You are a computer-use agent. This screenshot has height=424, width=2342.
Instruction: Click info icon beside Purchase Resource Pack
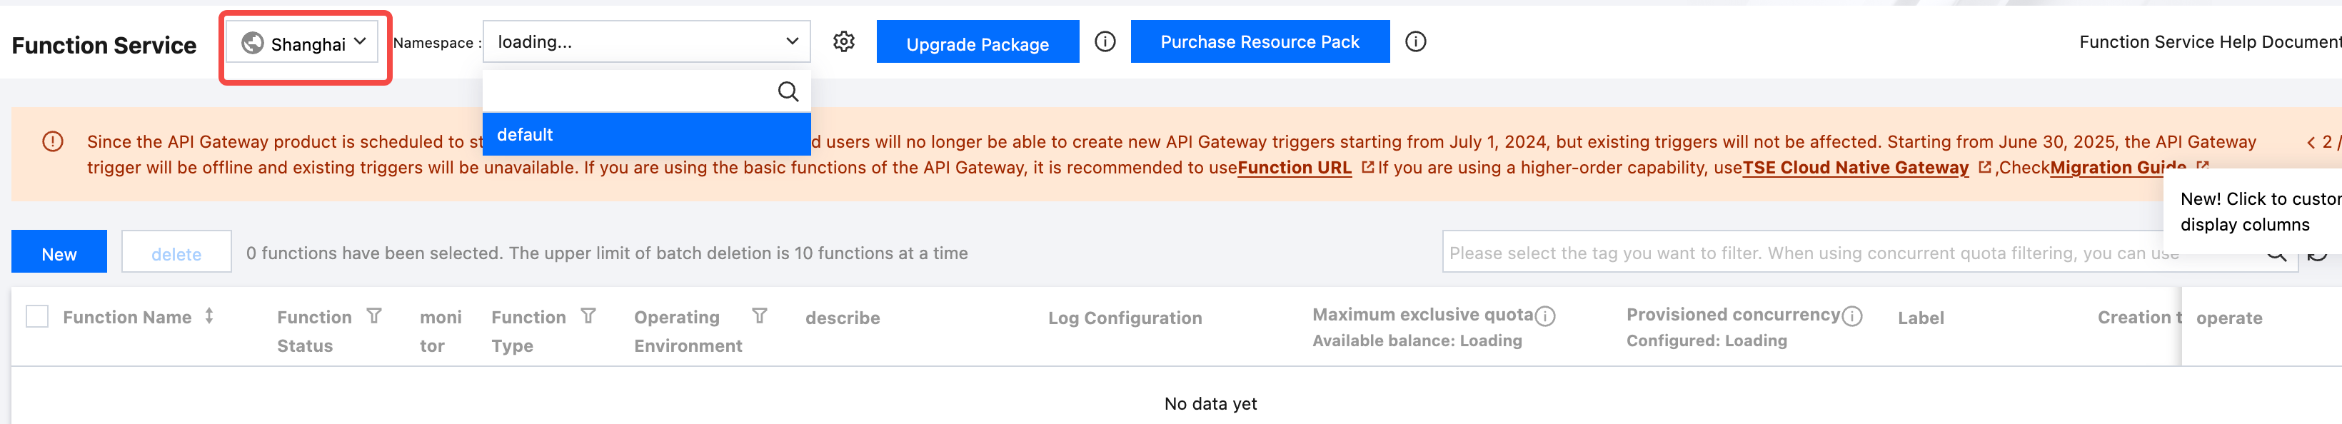pos(1414,42)
